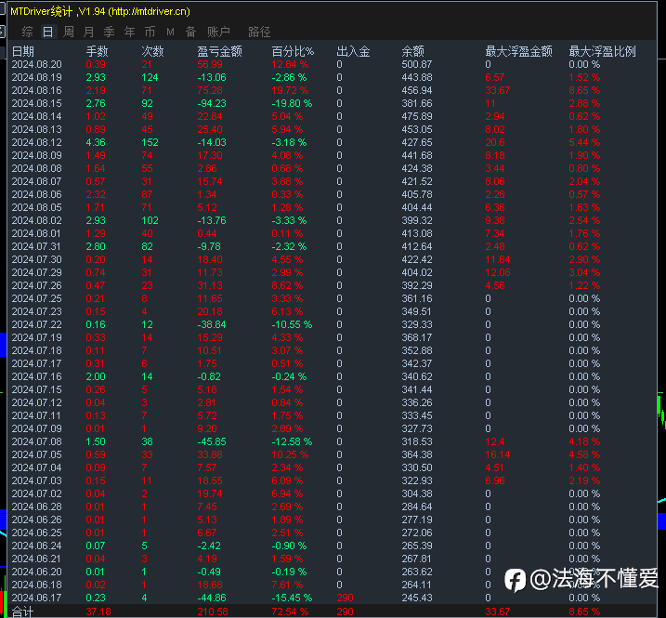This screenshot has height=618, width=666.
Task: Switch to the 年 yearly tab
Action: 129,32
